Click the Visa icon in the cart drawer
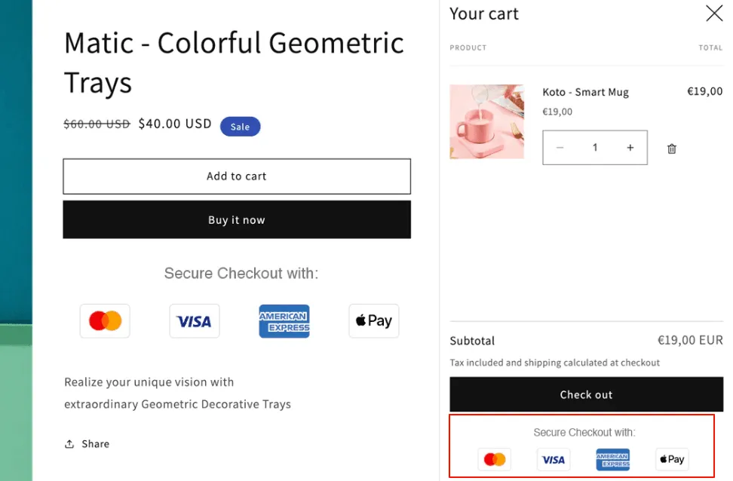This screenshot has height=481, width=733. (554, 459)
